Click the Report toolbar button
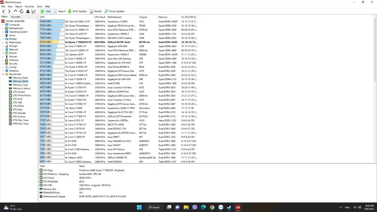Screen dimensions: 377x212 [59, 11]
